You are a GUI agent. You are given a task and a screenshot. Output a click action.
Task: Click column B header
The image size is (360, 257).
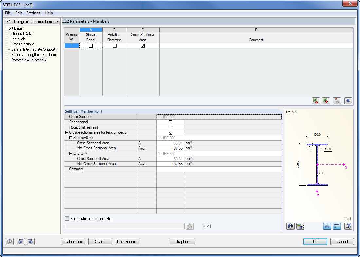[x=114, y=30]
